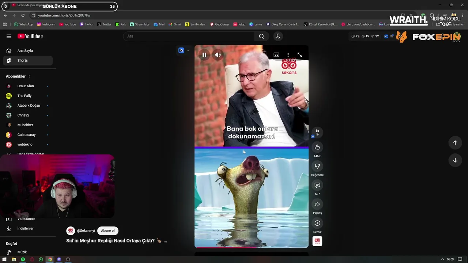Open the Kick bookmark
Image resolution: width=468 pixels, height=263 pixels.
[x=121, y=24]
